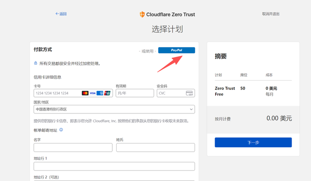Click the 安全码 CVC input field

[x=170, y=93]
